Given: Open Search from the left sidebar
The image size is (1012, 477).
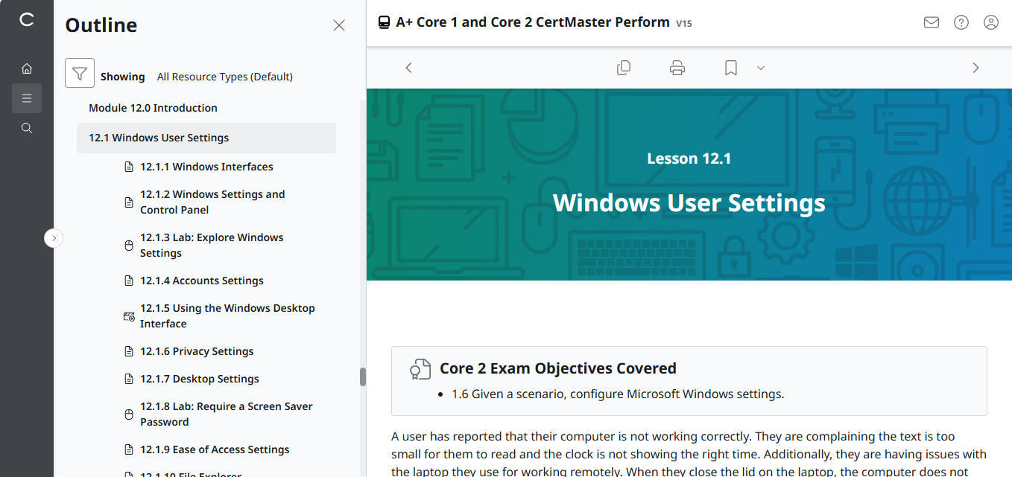Looking at the screenshot, I should [x=27, y=127].
